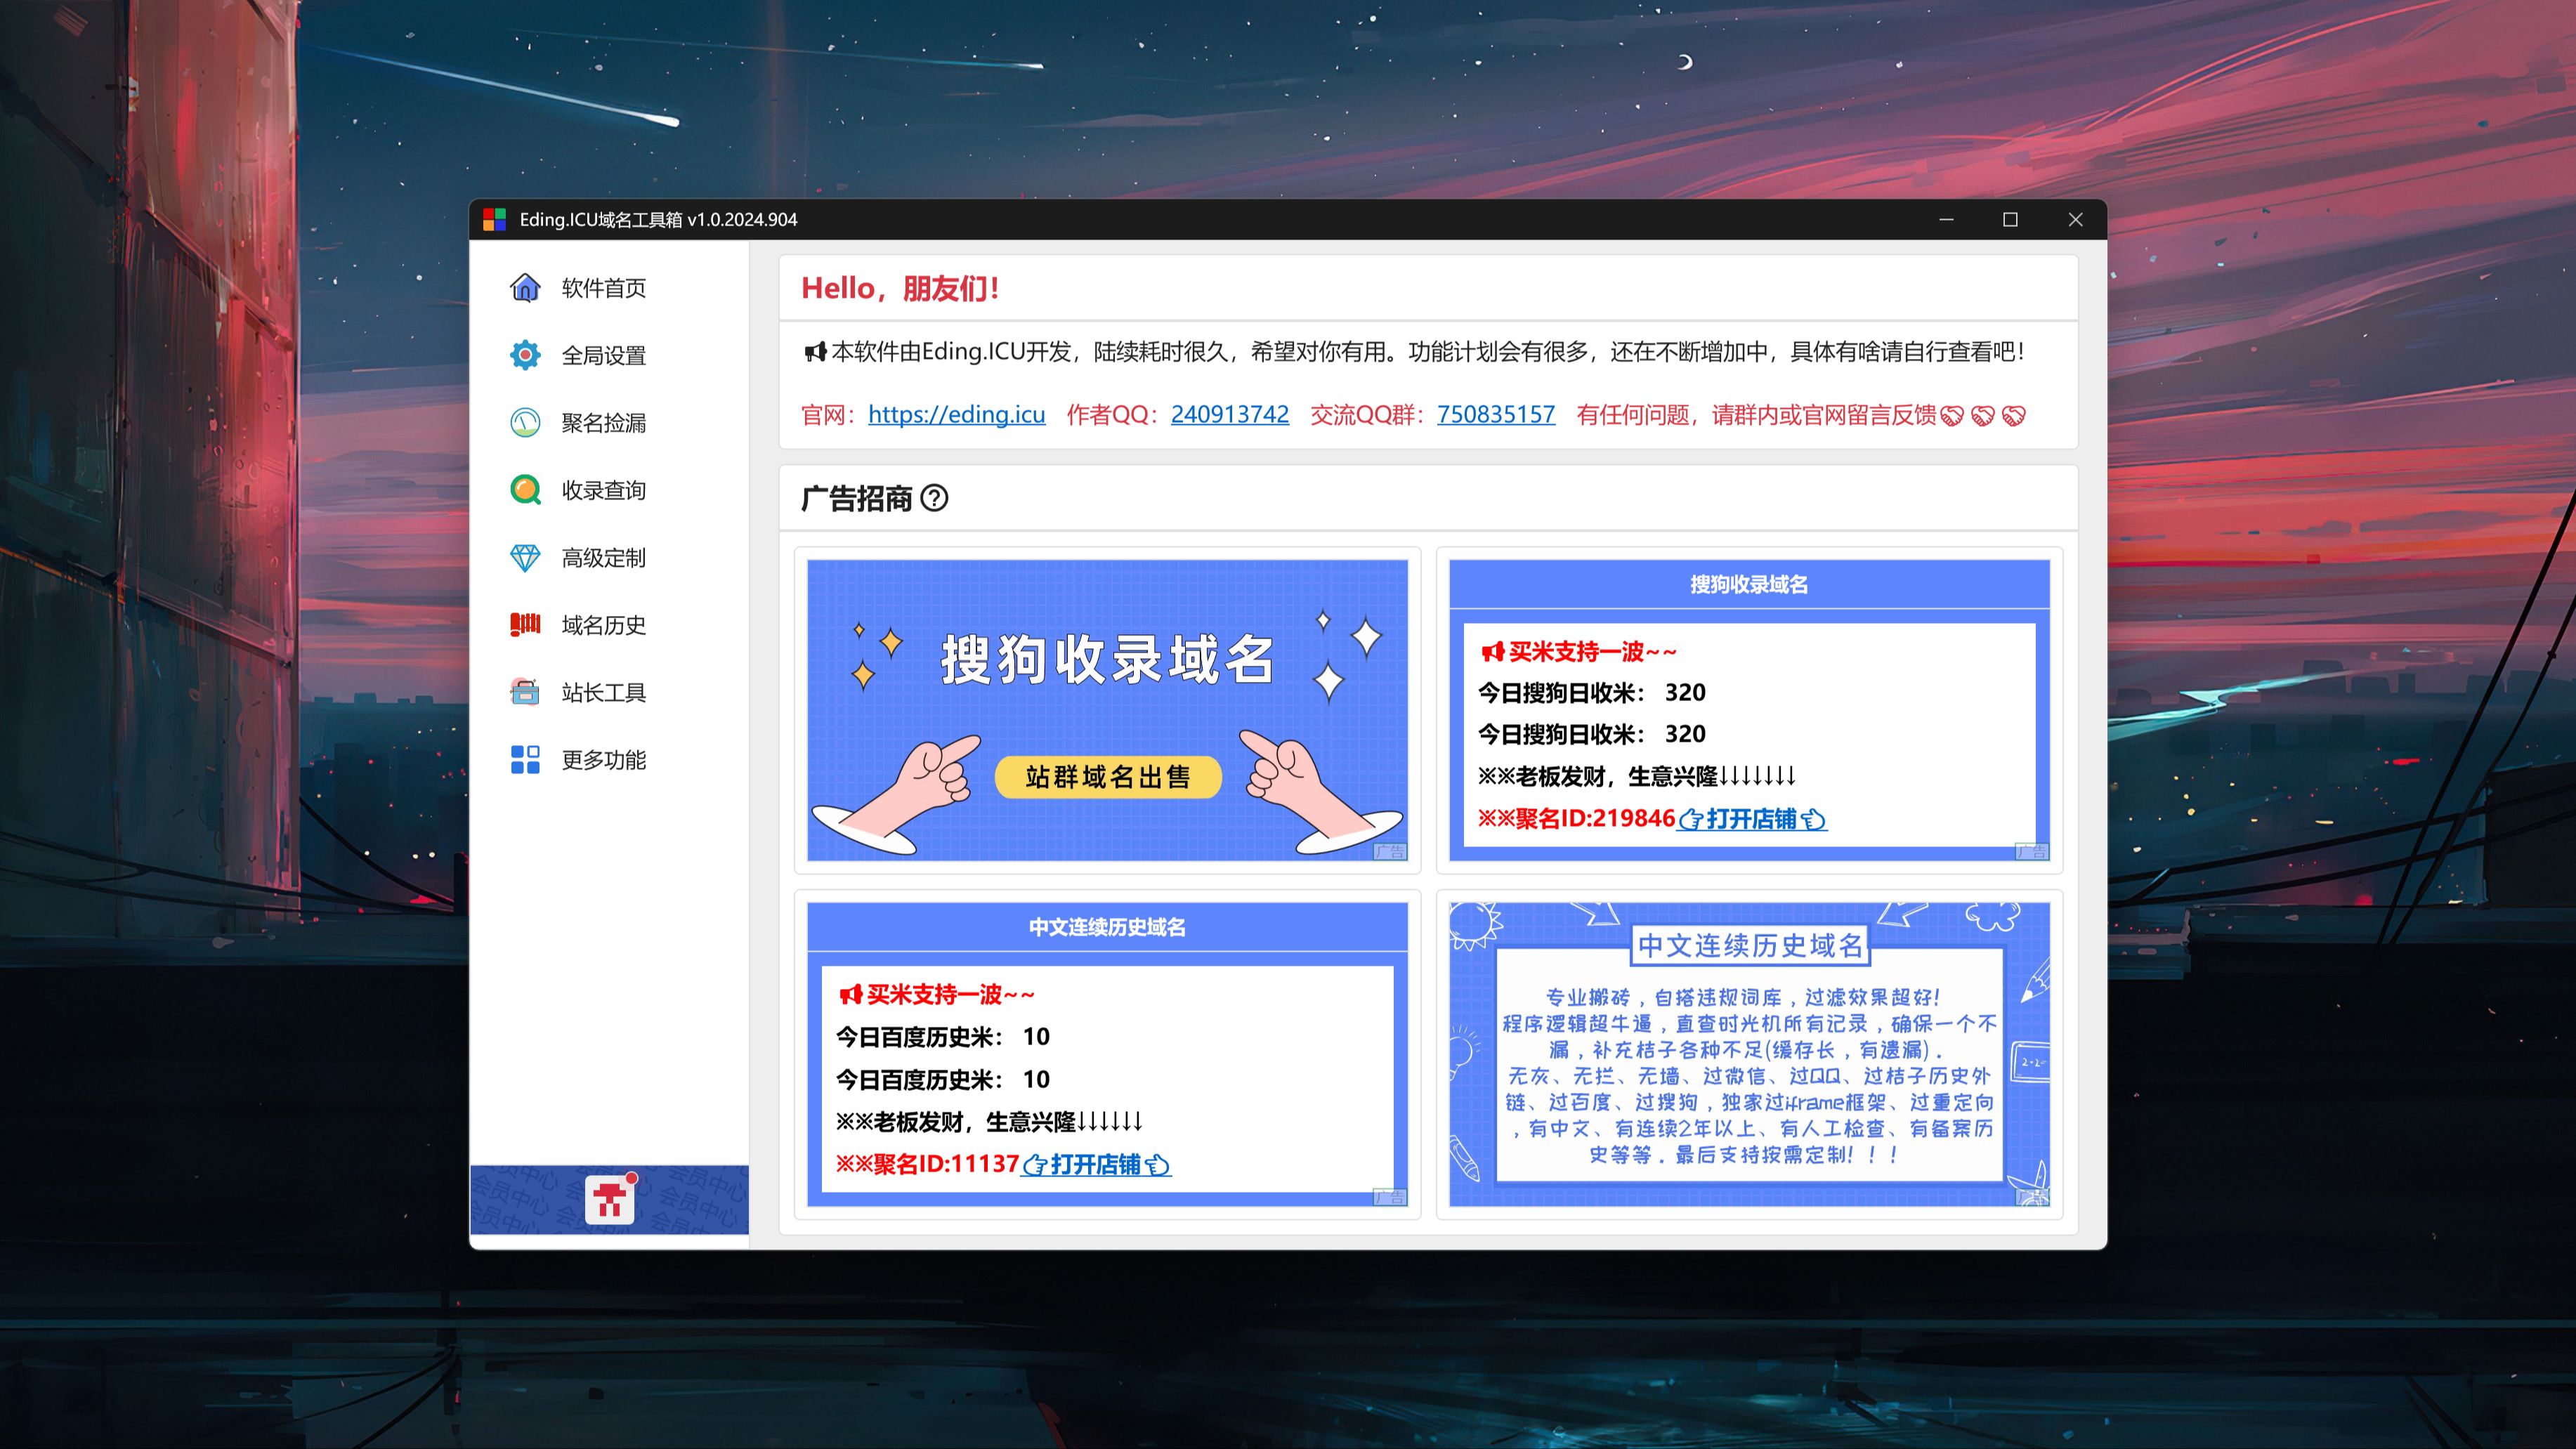
Task: Click the red megaphone in 搜狗收录域名 card
Action: click(1493, 652)
